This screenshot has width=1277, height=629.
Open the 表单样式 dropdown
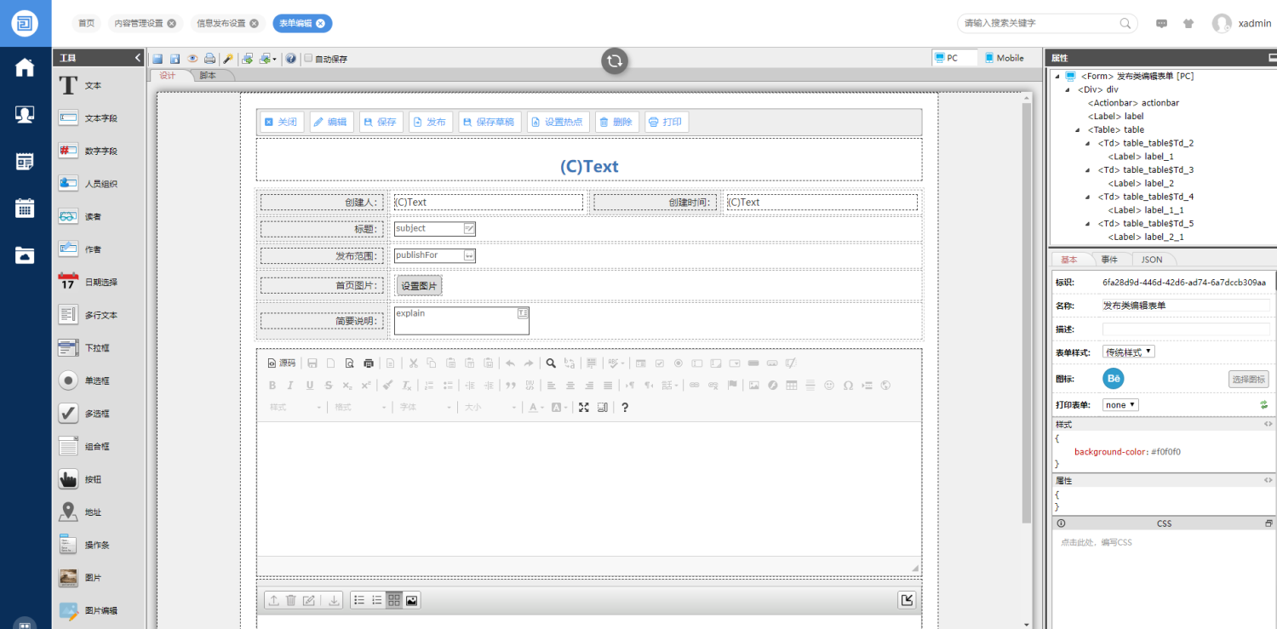point(1128,352)
